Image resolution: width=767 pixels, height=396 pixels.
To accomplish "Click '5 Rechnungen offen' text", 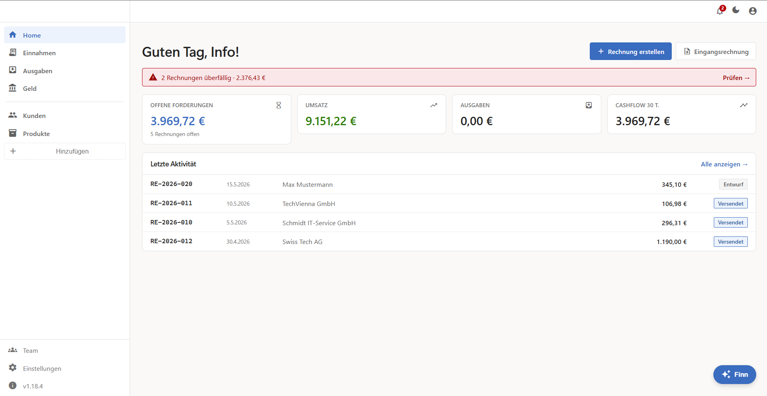I will [x=175, y=134].
